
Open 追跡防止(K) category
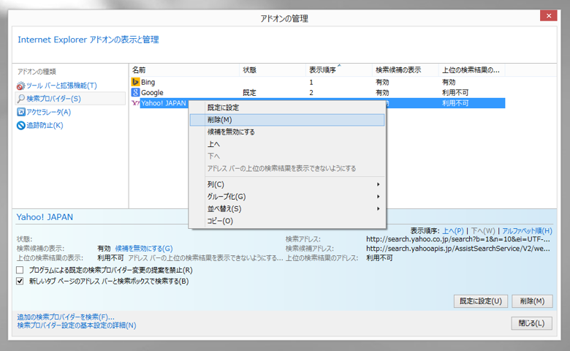(45, 126)
